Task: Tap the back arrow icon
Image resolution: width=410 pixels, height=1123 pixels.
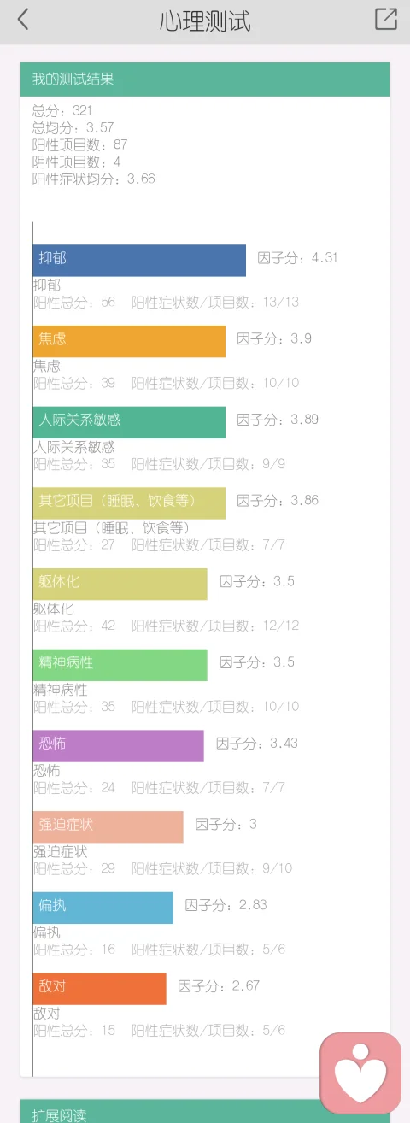Action: [x=23, y=20]
